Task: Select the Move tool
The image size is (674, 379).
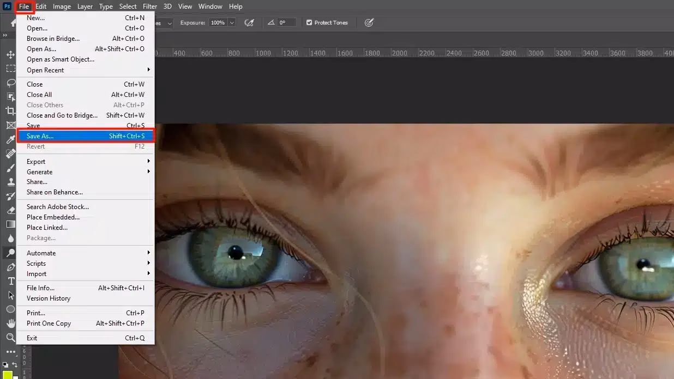Action: pyautogui.click(x=10, y=54)
